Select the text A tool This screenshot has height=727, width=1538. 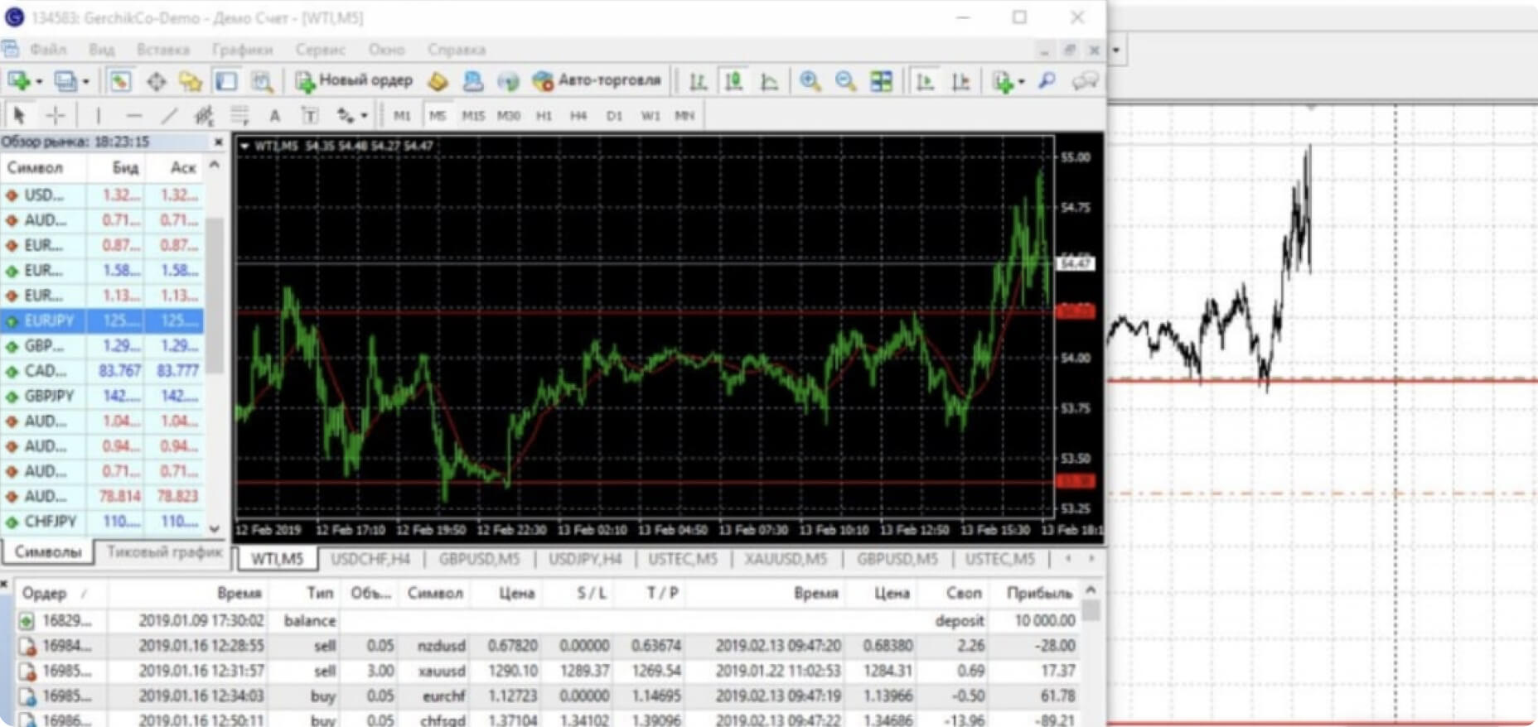[x=274, y=115]
